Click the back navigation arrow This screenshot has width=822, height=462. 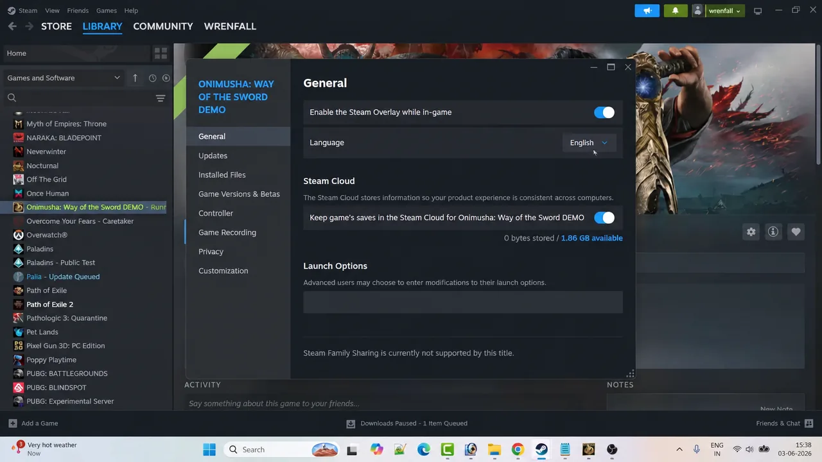12,26
